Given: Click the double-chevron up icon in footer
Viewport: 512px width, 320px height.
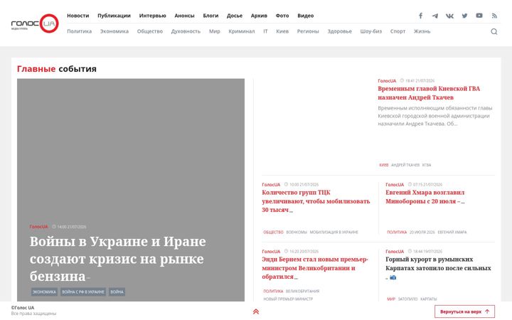Looking at the screenshot, I should (x=256, y=311).
